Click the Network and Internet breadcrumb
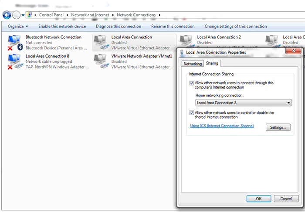305x212 pixels. pos(90,15)
